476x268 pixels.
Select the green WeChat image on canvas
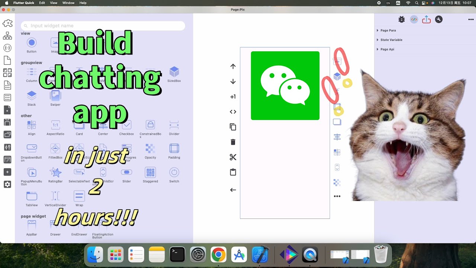tap(285, 86)
